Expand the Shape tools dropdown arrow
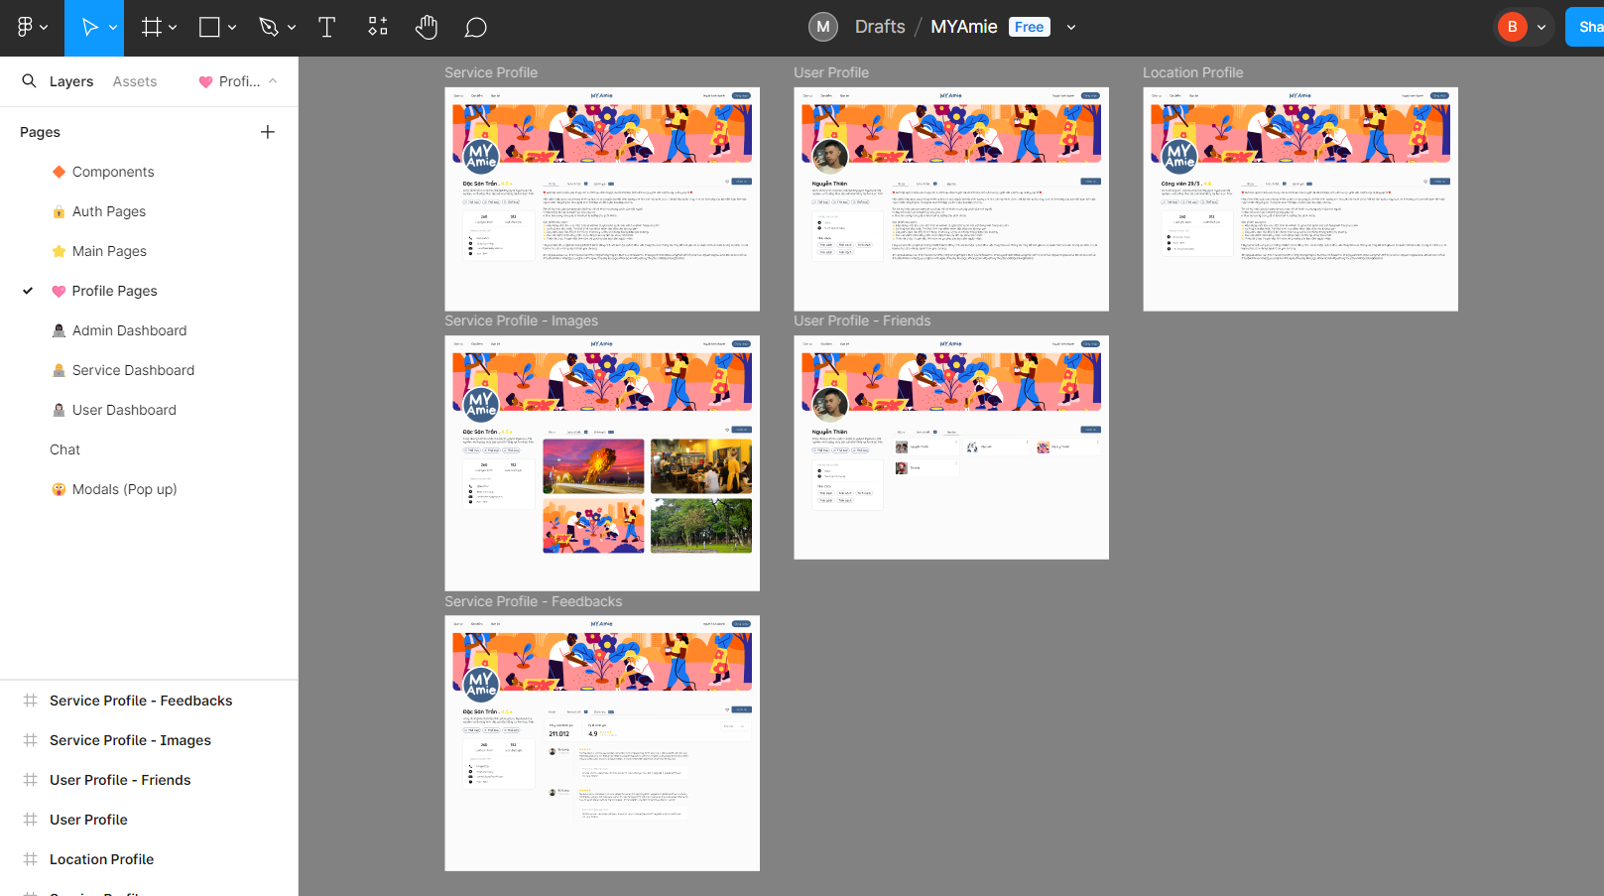This screenshot has height=896, width=1604. coord(232,28)
